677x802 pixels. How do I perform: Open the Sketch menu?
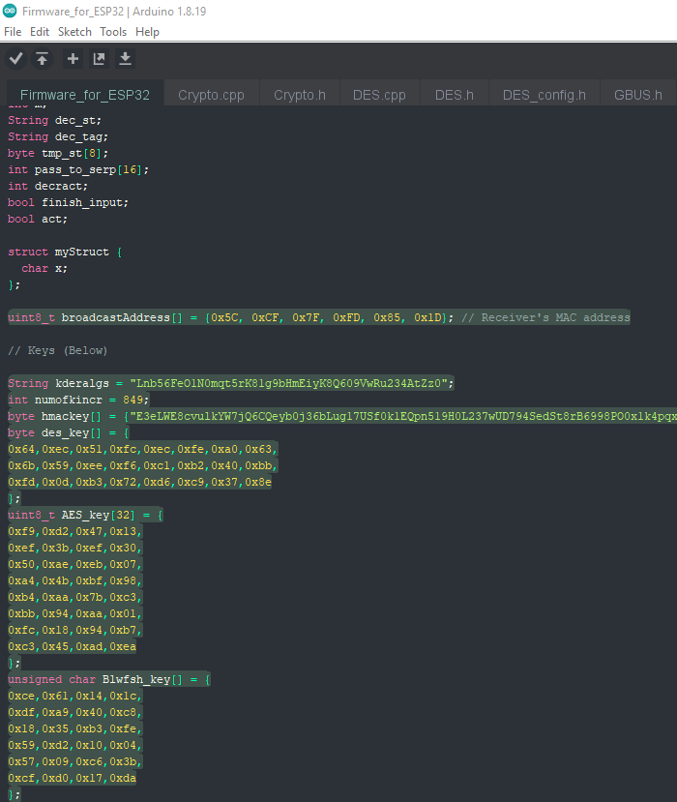[x=74, y=32]
